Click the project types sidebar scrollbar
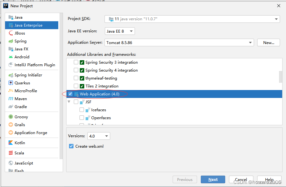Screen dimensions: 286x187 pos(61,86)
